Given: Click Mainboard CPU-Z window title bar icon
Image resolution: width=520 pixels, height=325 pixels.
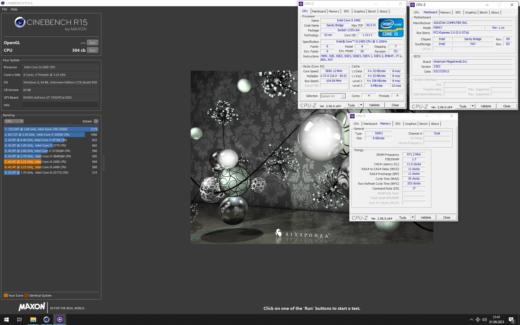Looking at the screenshot, I should 412,5.
